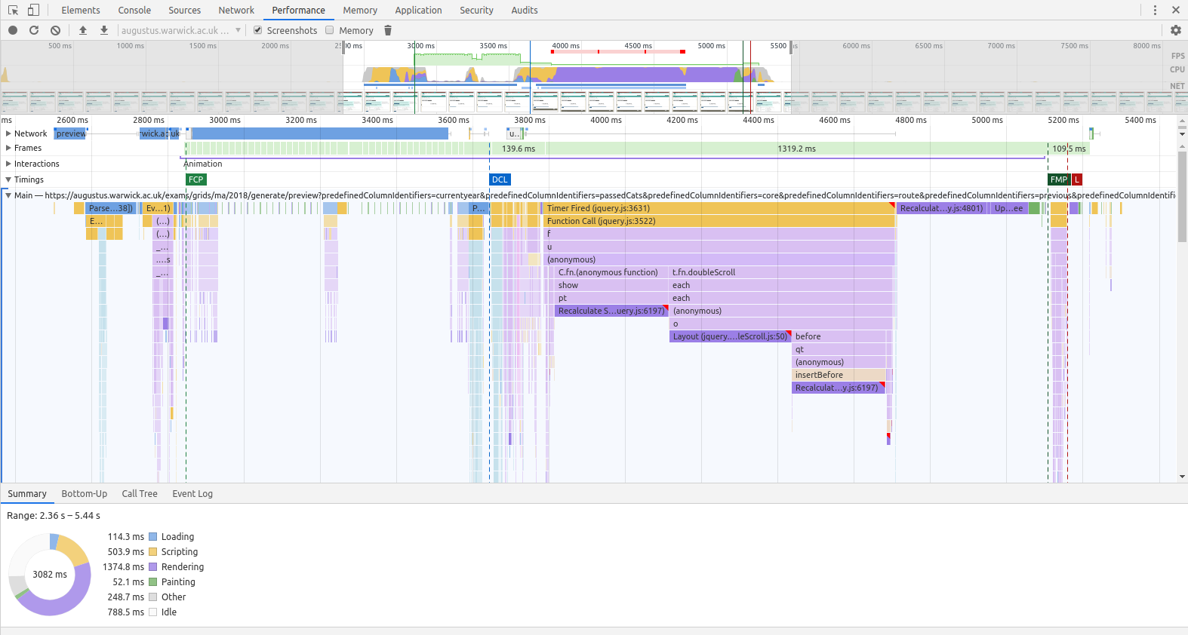This screenshot has width=1188, height=635.
Task: Select the Timer Fired jquery.js:3631 bar
Action: coord(719,208)
